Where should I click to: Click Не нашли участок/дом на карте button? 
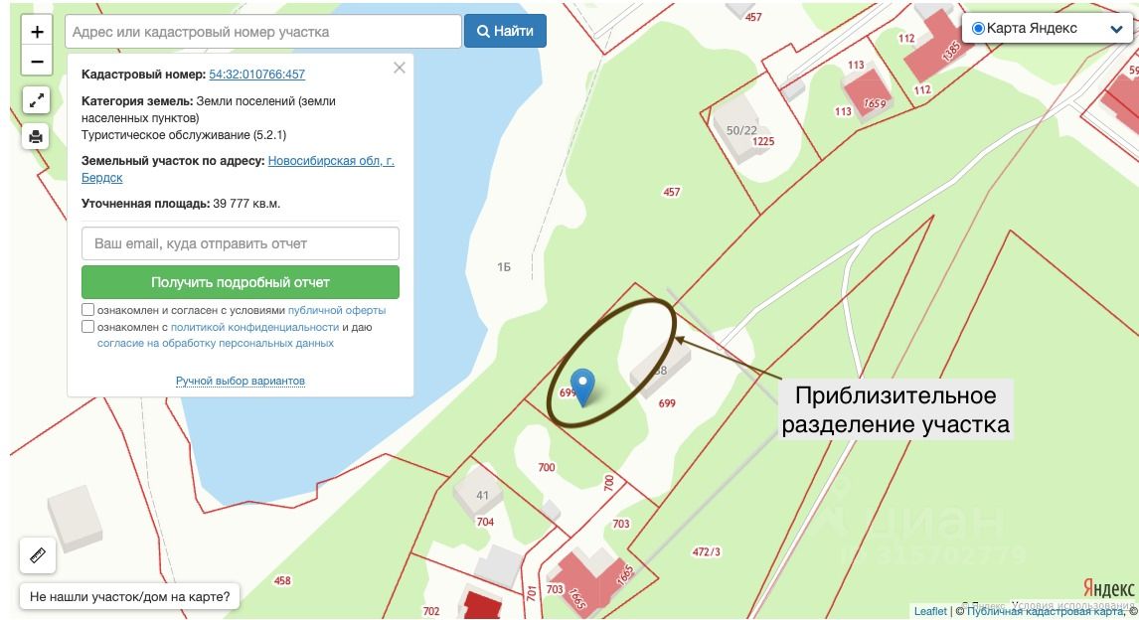130,597
